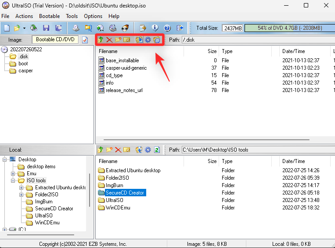Sort Local files by Type column header
The image size is (335, 248).
pyautogui.click(x=245, y=161)
